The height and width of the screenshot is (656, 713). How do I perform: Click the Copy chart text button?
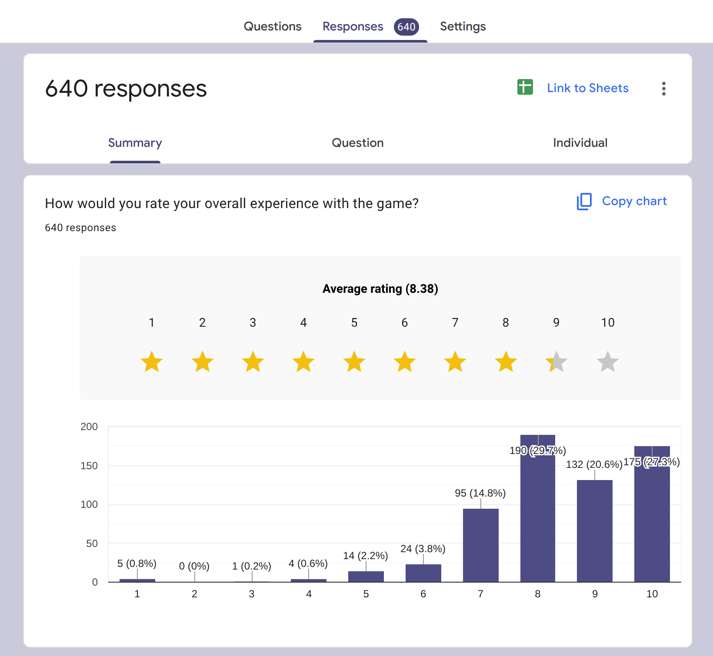point(634,201)
